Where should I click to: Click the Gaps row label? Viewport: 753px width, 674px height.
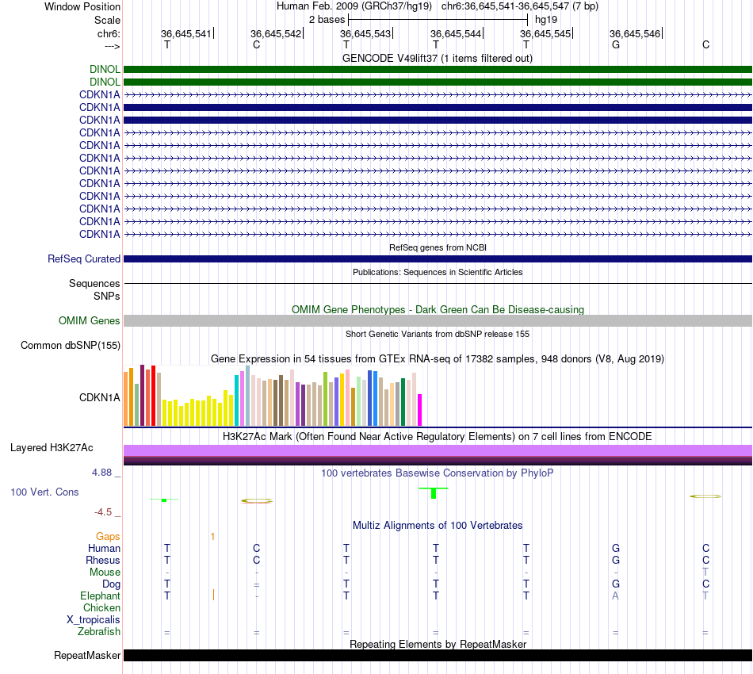pyautogui.click(x=108, y=536)
